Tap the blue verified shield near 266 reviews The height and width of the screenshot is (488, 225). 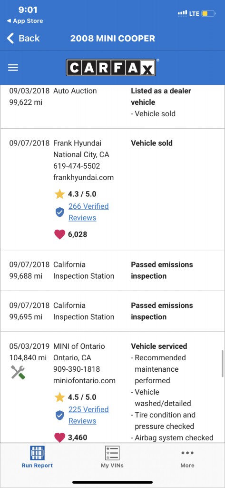59,212
